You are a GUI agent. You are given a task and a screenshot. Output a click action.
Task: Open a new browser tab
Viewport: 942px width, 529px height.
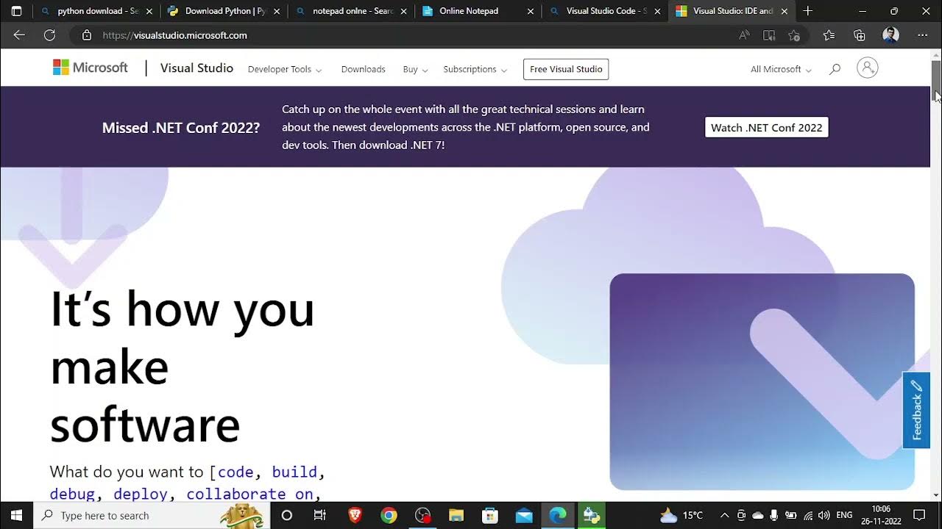pyautogui.click(x=808, y=11)
